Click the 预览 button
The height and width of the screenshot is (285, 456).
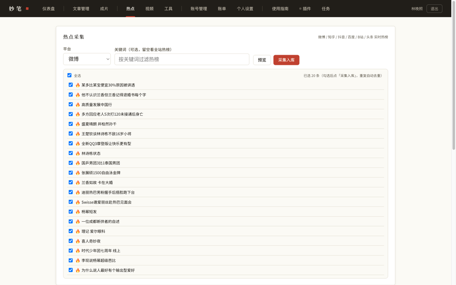click(x=262, y=60)
